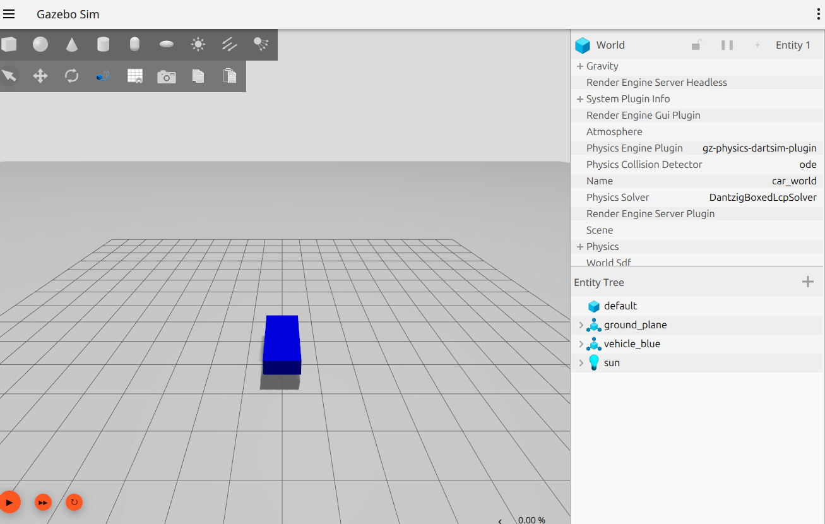Image resolution: width=825 pixels, height=524 pixels.
Task: Click the car_world name value
Action: pyautogui.click(x=794, y=181)
